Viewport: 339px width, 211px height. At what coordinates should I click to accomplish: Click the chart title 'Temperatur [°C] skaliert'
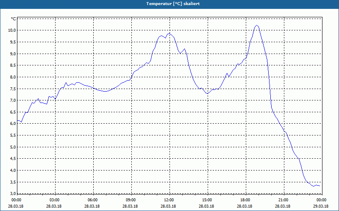[x=173, y=4]
